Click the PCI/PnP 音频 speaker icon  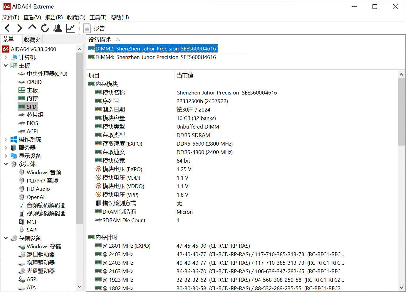point(21,180)
